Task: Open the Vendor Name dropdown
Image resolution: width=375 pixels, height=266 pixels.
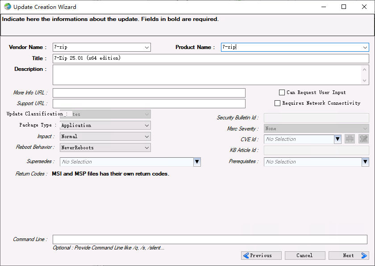Action: 147,47
